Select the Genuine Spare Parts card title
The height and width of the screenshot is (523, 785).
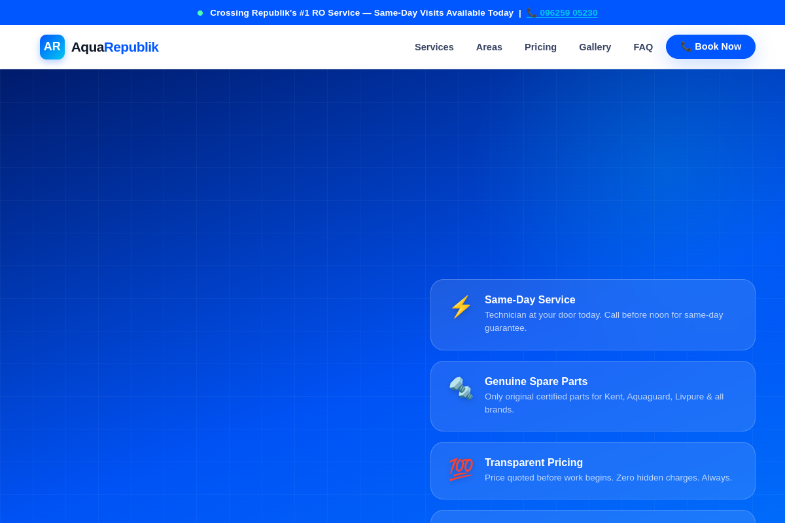pos(536,381)
